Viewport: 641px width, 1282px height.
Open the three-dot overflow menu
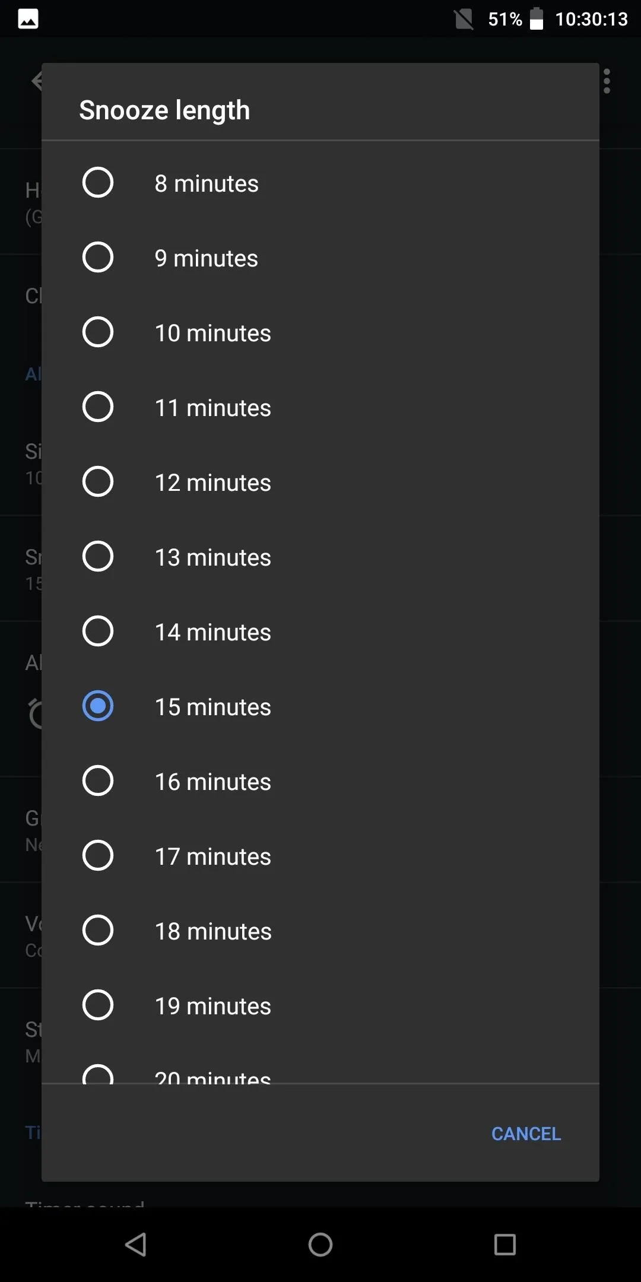(607, 81)
